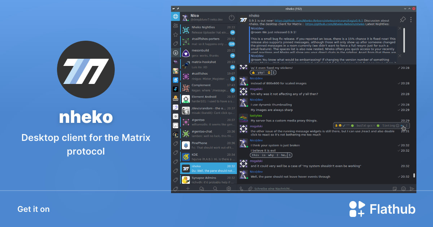Search rooms using the magnifier icon
Viewport: 433px width, 227px height.
(215, 188)
